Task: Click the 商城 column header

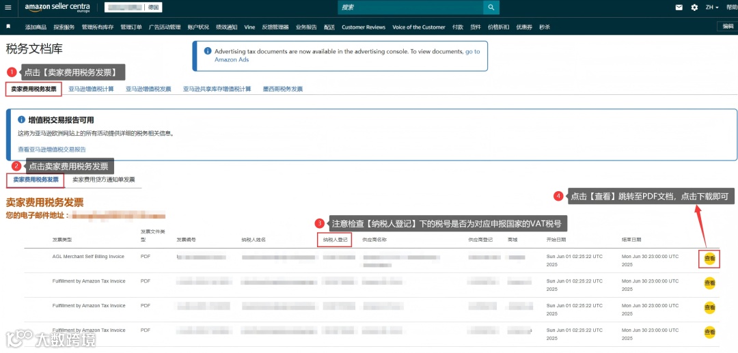Action: (512, 240)
